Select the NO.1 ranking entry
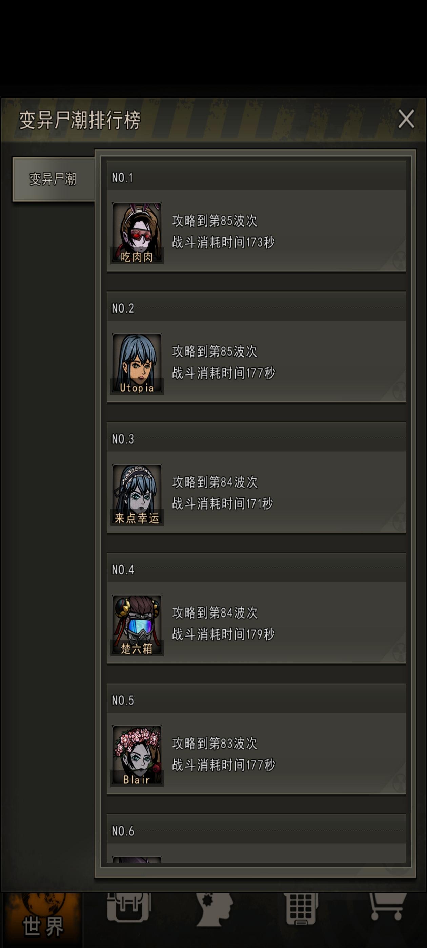Screen dimensions: 427x948 click(256, 216)
